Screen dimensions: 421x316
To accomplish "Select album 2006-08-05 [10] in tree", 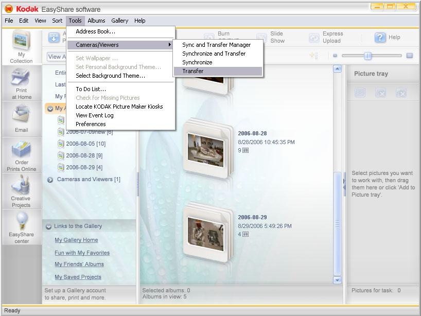I will click(86, 144).
